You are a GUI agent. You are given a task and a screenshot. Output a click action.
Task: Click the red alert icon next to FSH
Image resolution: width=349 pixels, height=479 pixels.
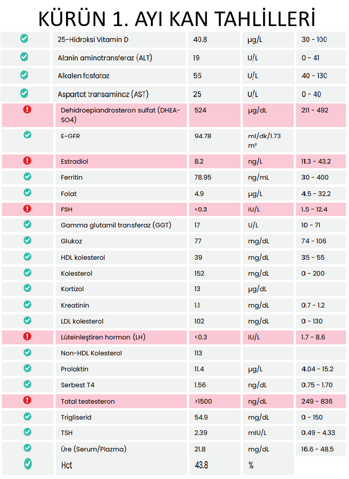tap(27, 209)
